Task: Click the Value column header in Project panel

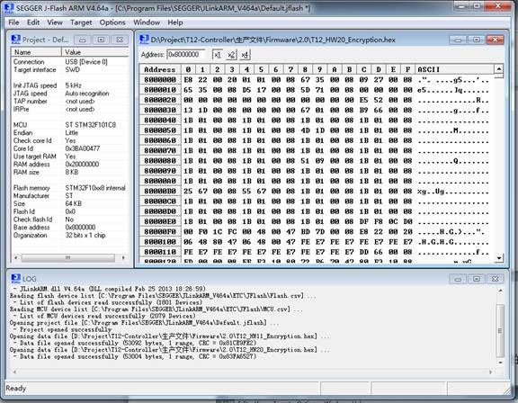Action: [x=95, y=52]
